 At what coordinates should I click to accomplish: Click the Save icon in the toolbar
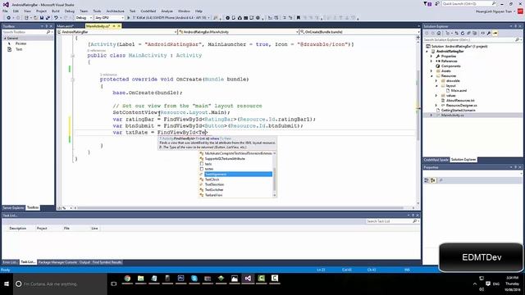click(42, 18)
